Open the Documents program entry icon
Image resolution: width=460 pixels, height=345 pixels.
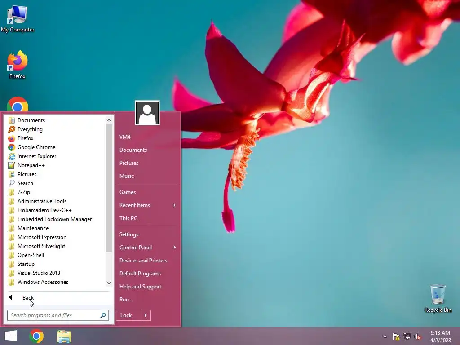coord(11,120)
